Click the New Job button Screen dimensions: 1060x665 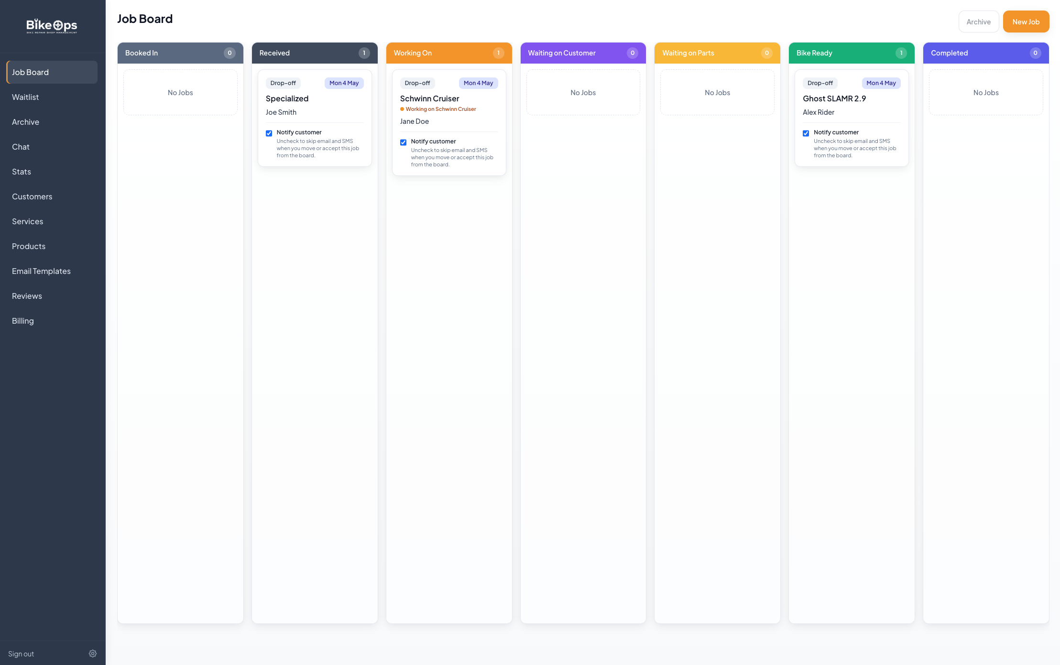(x=1026, y=22)
